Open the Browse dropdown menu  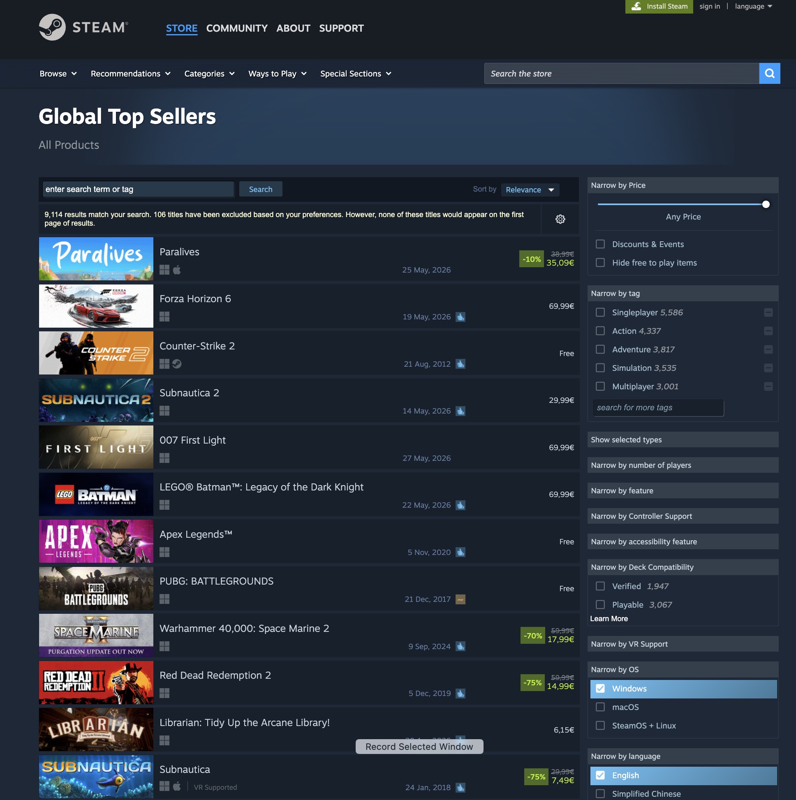pyautogui.click(x=58, y=74)
